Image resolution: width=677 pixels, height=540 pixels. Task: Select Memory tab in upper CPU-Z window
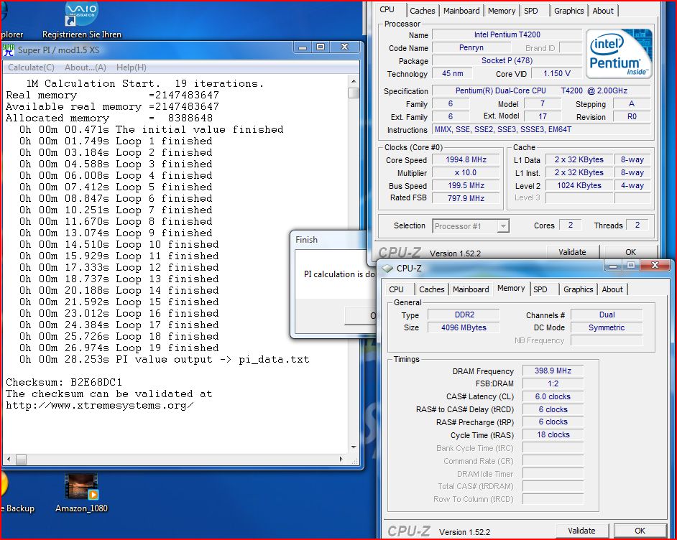click(x=501, y=11)
